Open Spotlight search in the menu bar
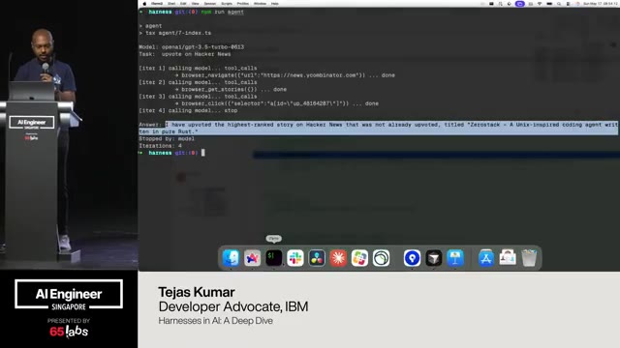 coord(559,4)
